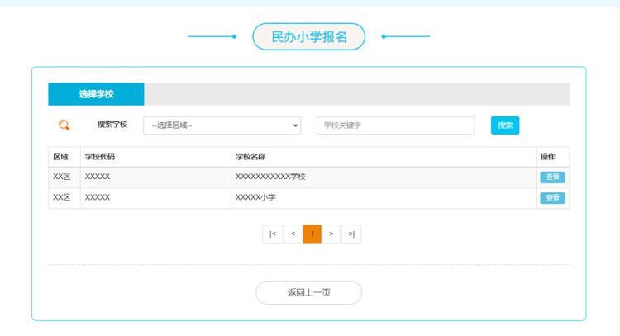Click the blue 搜索 search button
Screen dimensions: 620x336
coord(505,125)
